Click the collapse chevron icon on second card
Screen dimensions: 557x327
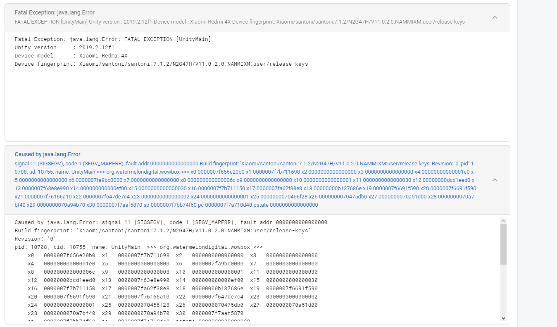point(495,179)
